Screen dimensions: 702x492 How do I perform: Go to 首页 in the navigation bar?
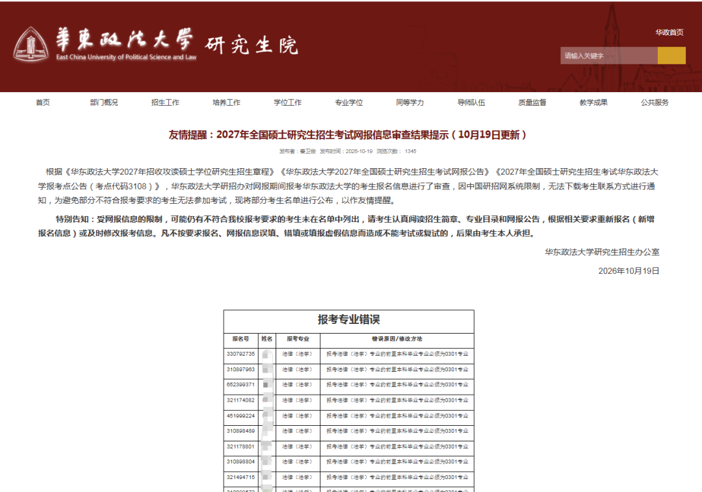click(43, 103)
